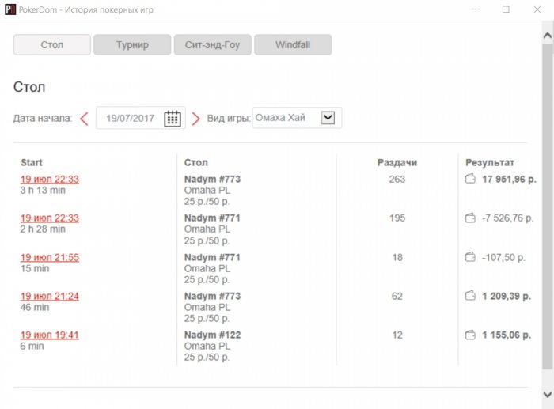
Task: Go to previous date with left arrow
Action: point(84,119)
